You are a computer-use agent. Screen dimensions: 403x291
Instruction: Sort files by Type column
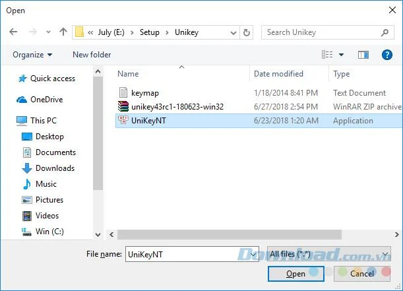click(341, 74)
